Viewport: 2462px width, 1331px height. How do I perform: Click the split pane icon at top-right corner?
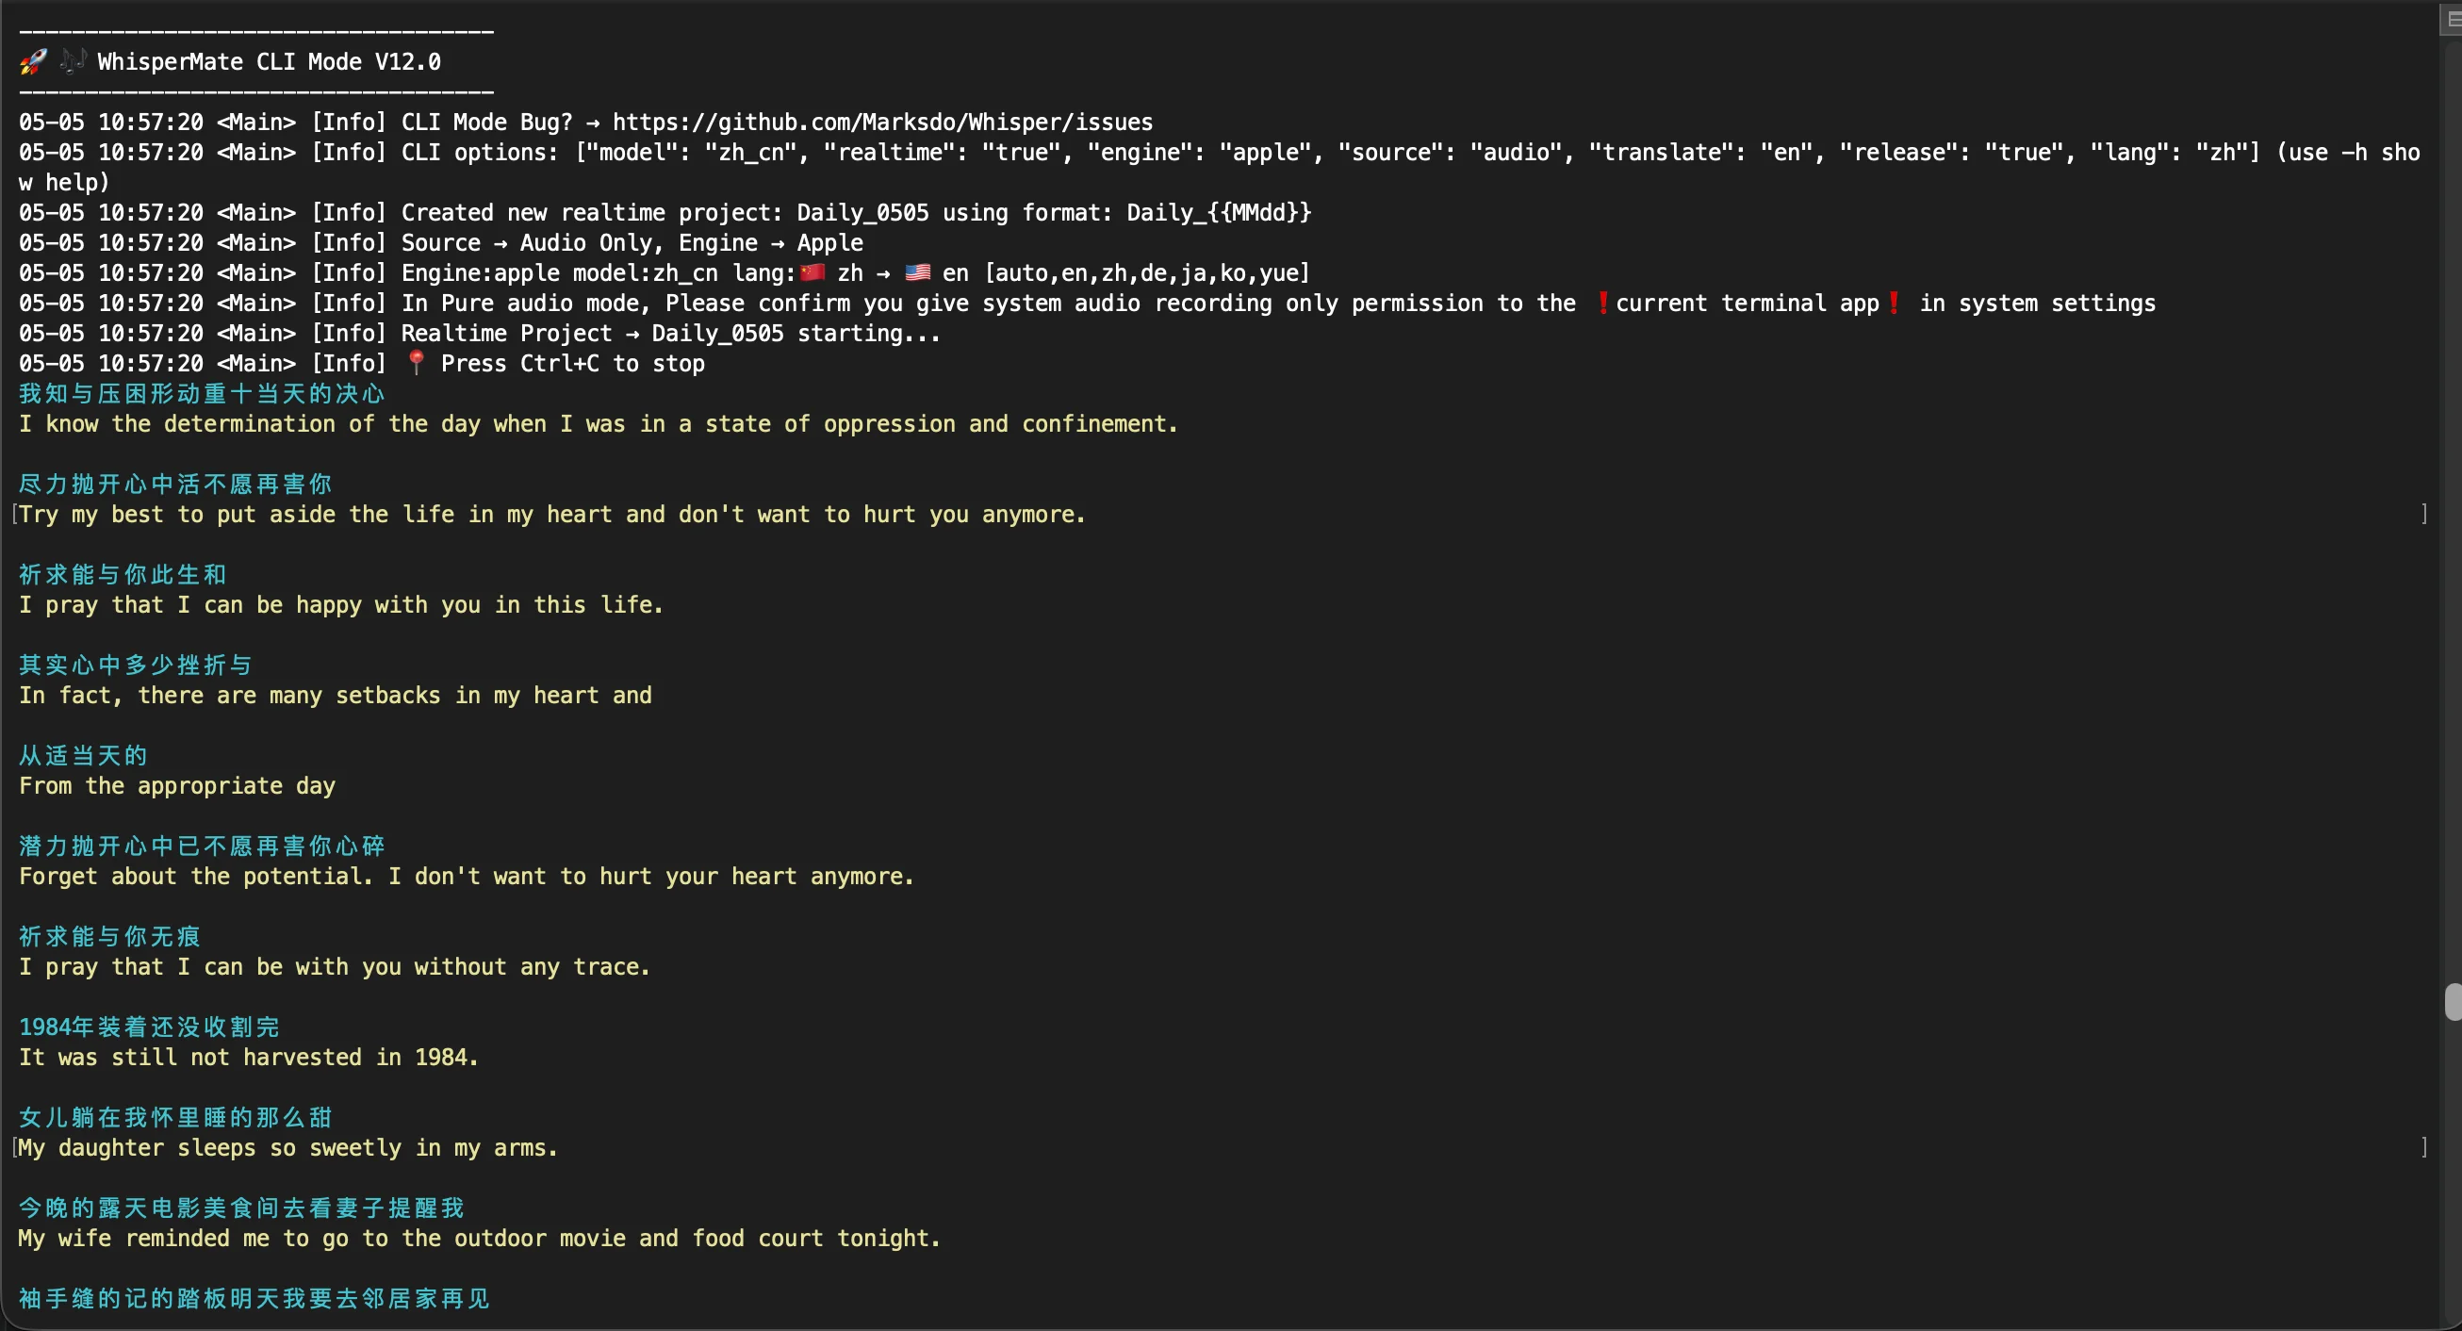tap(2453, 19)
